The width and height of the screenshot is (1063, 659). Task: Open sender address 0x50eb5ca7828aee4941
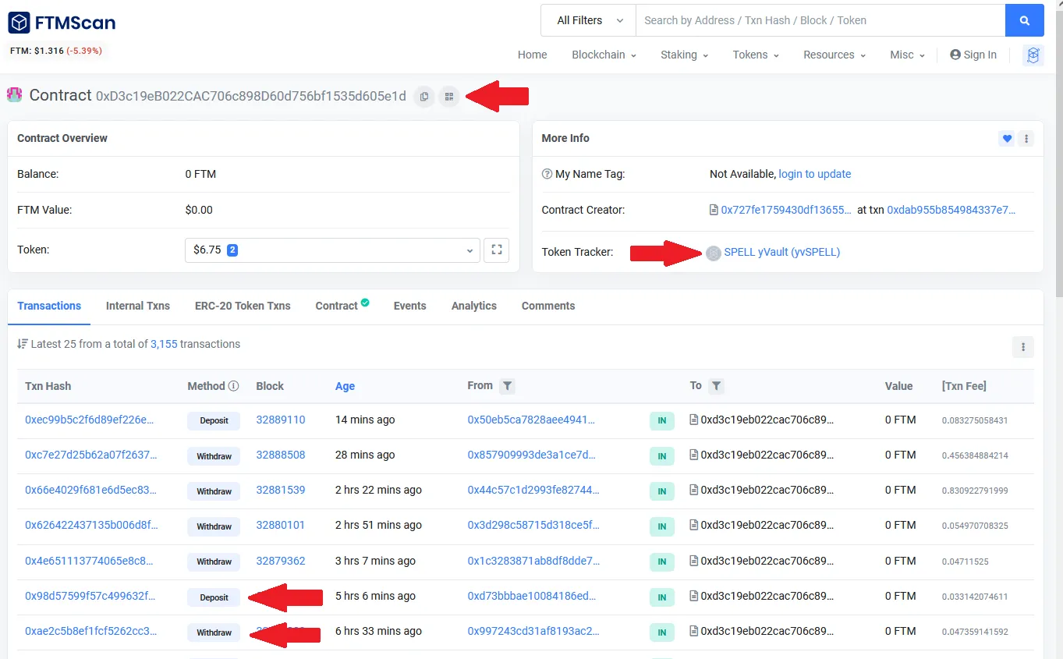click(x=531, y=420)
